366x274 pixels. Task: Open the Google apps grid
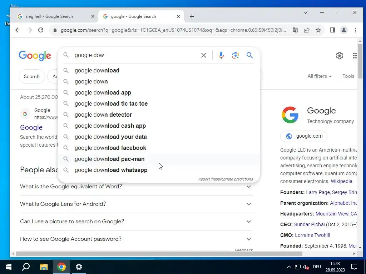pyautogui.click(x=355, y=55)
